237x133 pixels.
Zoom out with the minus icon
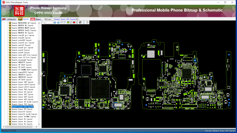58,22
